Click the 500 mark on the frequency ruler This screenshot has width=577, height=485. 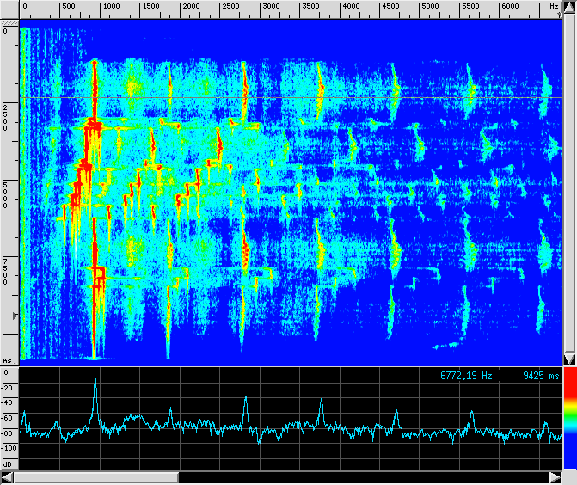(x=70, y=7)
